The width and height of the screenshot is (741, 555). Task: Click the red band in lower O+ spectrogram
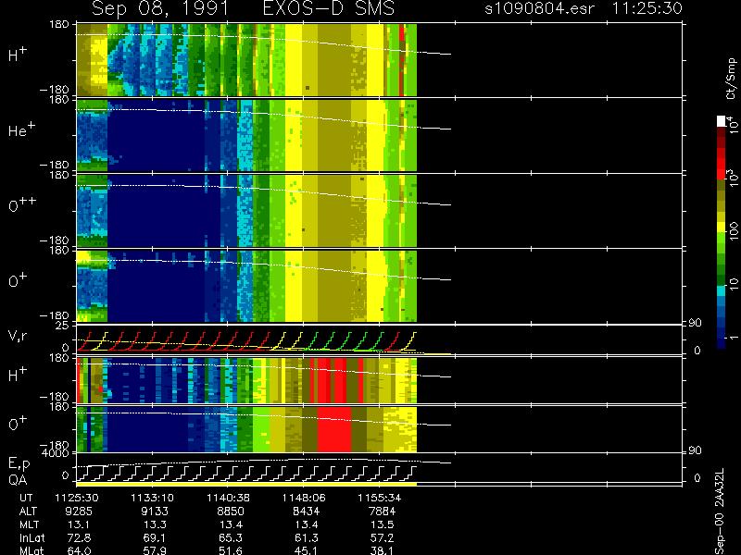[x=334, y=429]
